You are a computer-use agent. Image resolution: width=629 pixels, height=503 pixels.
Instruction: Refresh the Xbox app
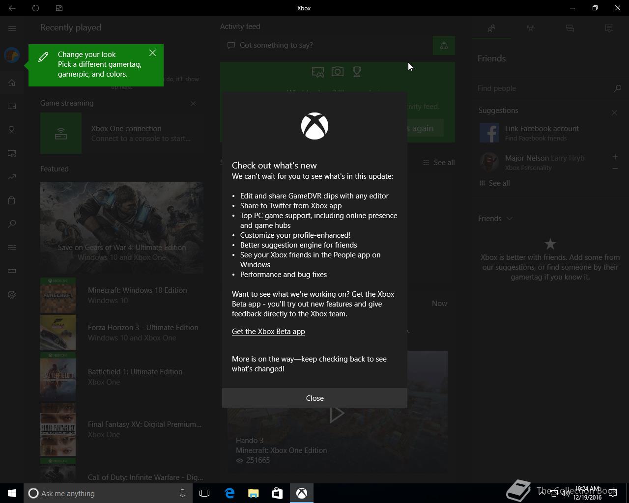[35, 8]
